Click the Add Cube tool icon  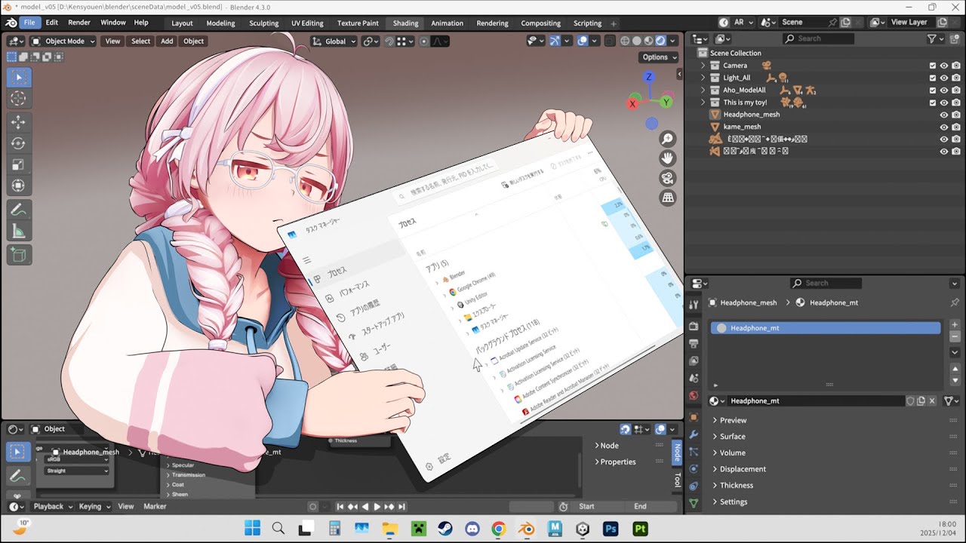[19, 255]
